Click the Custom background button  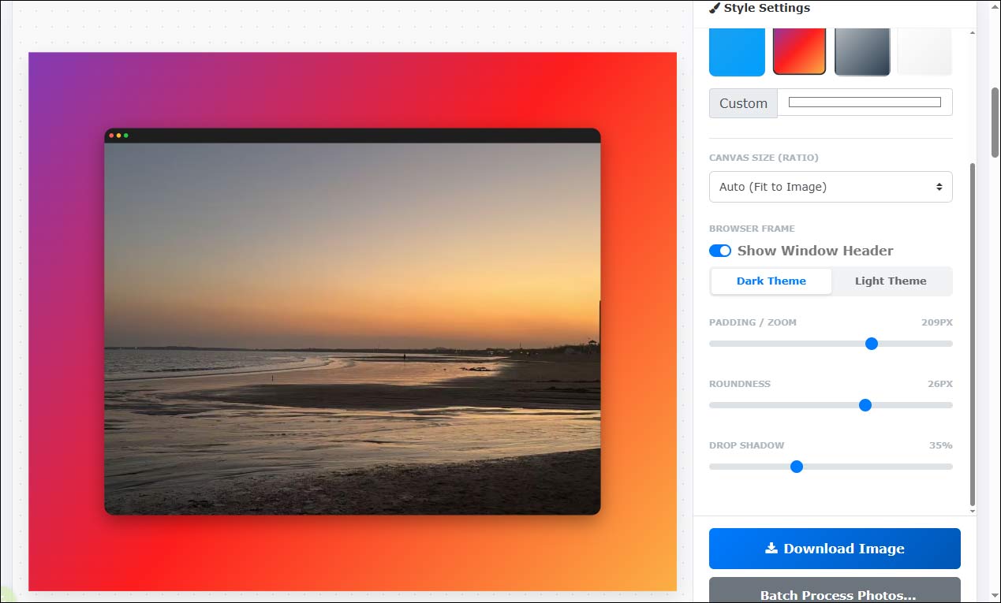[742, 102]
